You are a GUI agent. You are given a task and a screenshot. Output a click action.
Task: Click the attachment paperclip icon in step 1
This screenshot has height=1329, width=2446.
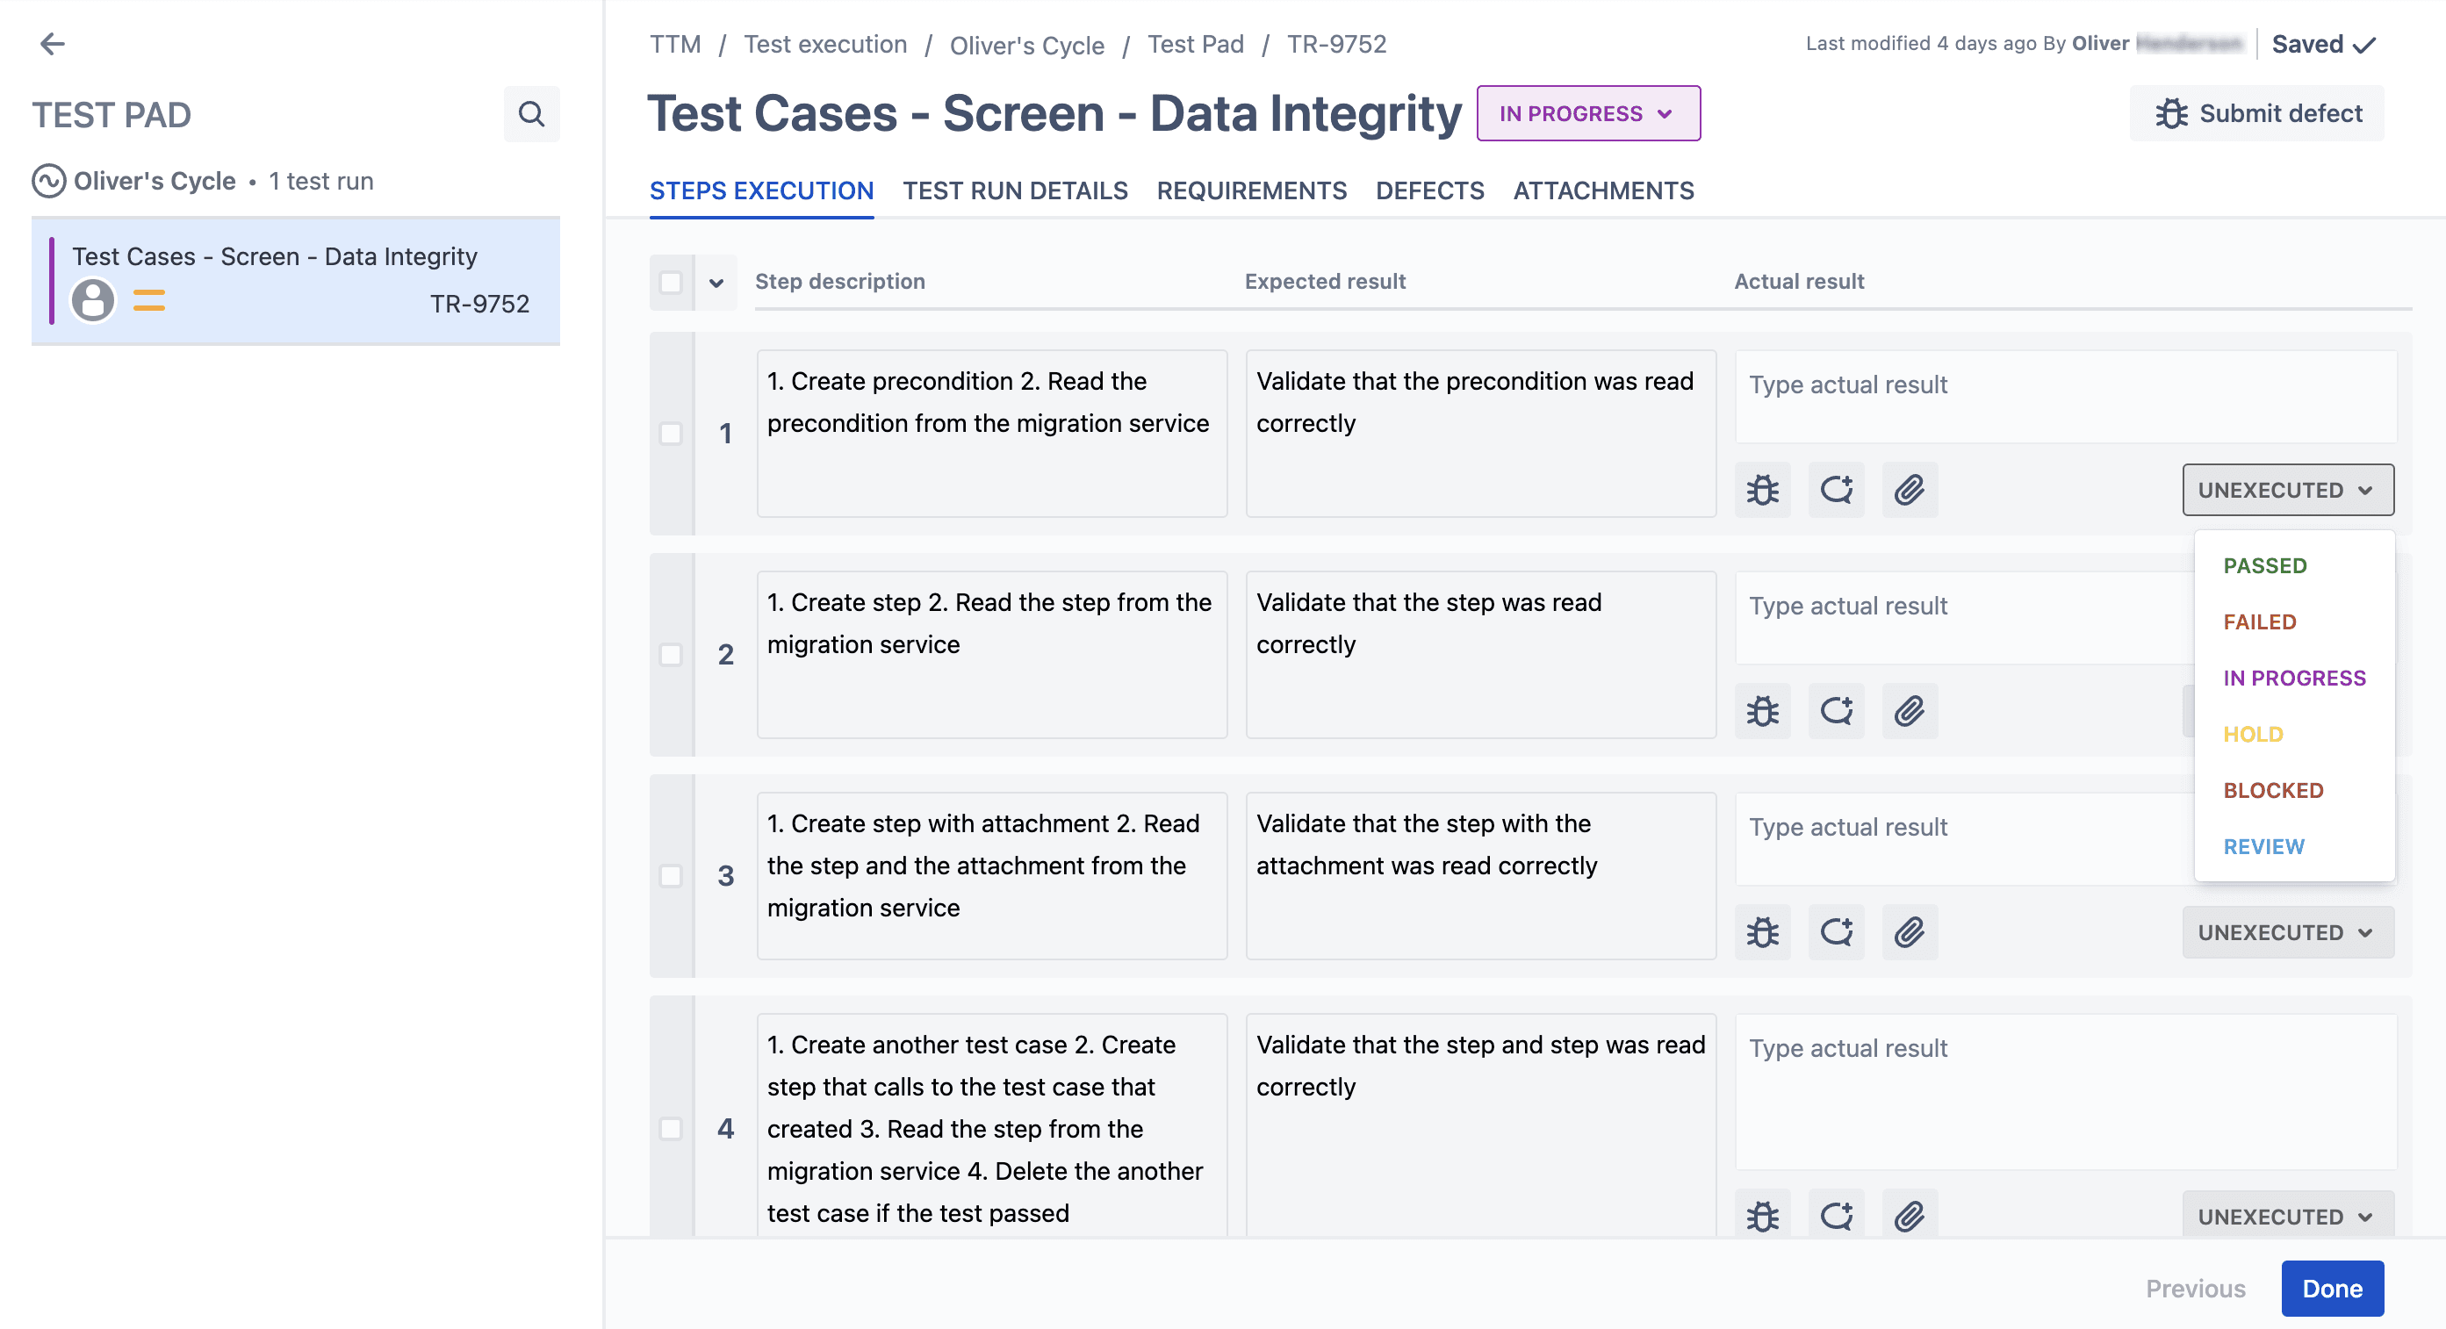point(1909,490)
